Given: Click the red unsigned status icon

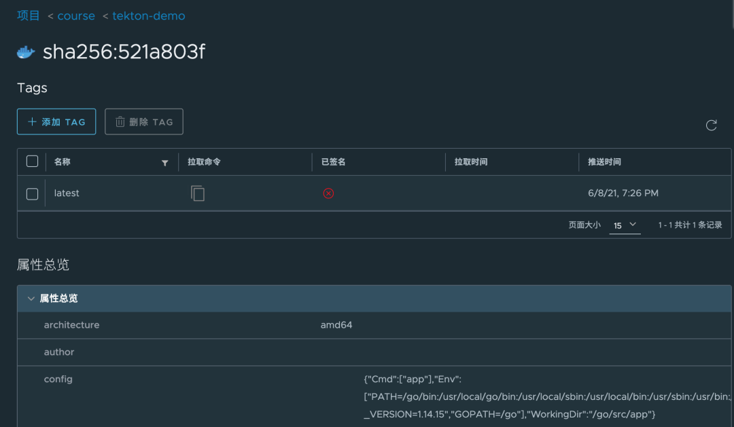Looking at the screenshot, I should click(328, 193).
